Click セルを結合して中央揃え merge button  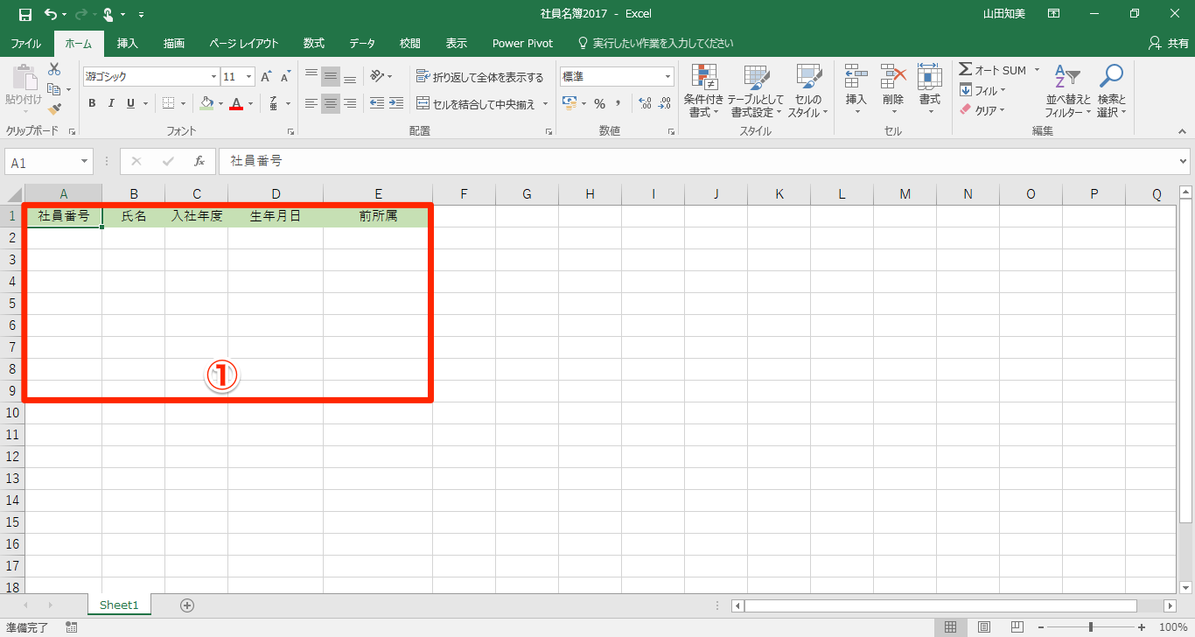tap(477, 103)
